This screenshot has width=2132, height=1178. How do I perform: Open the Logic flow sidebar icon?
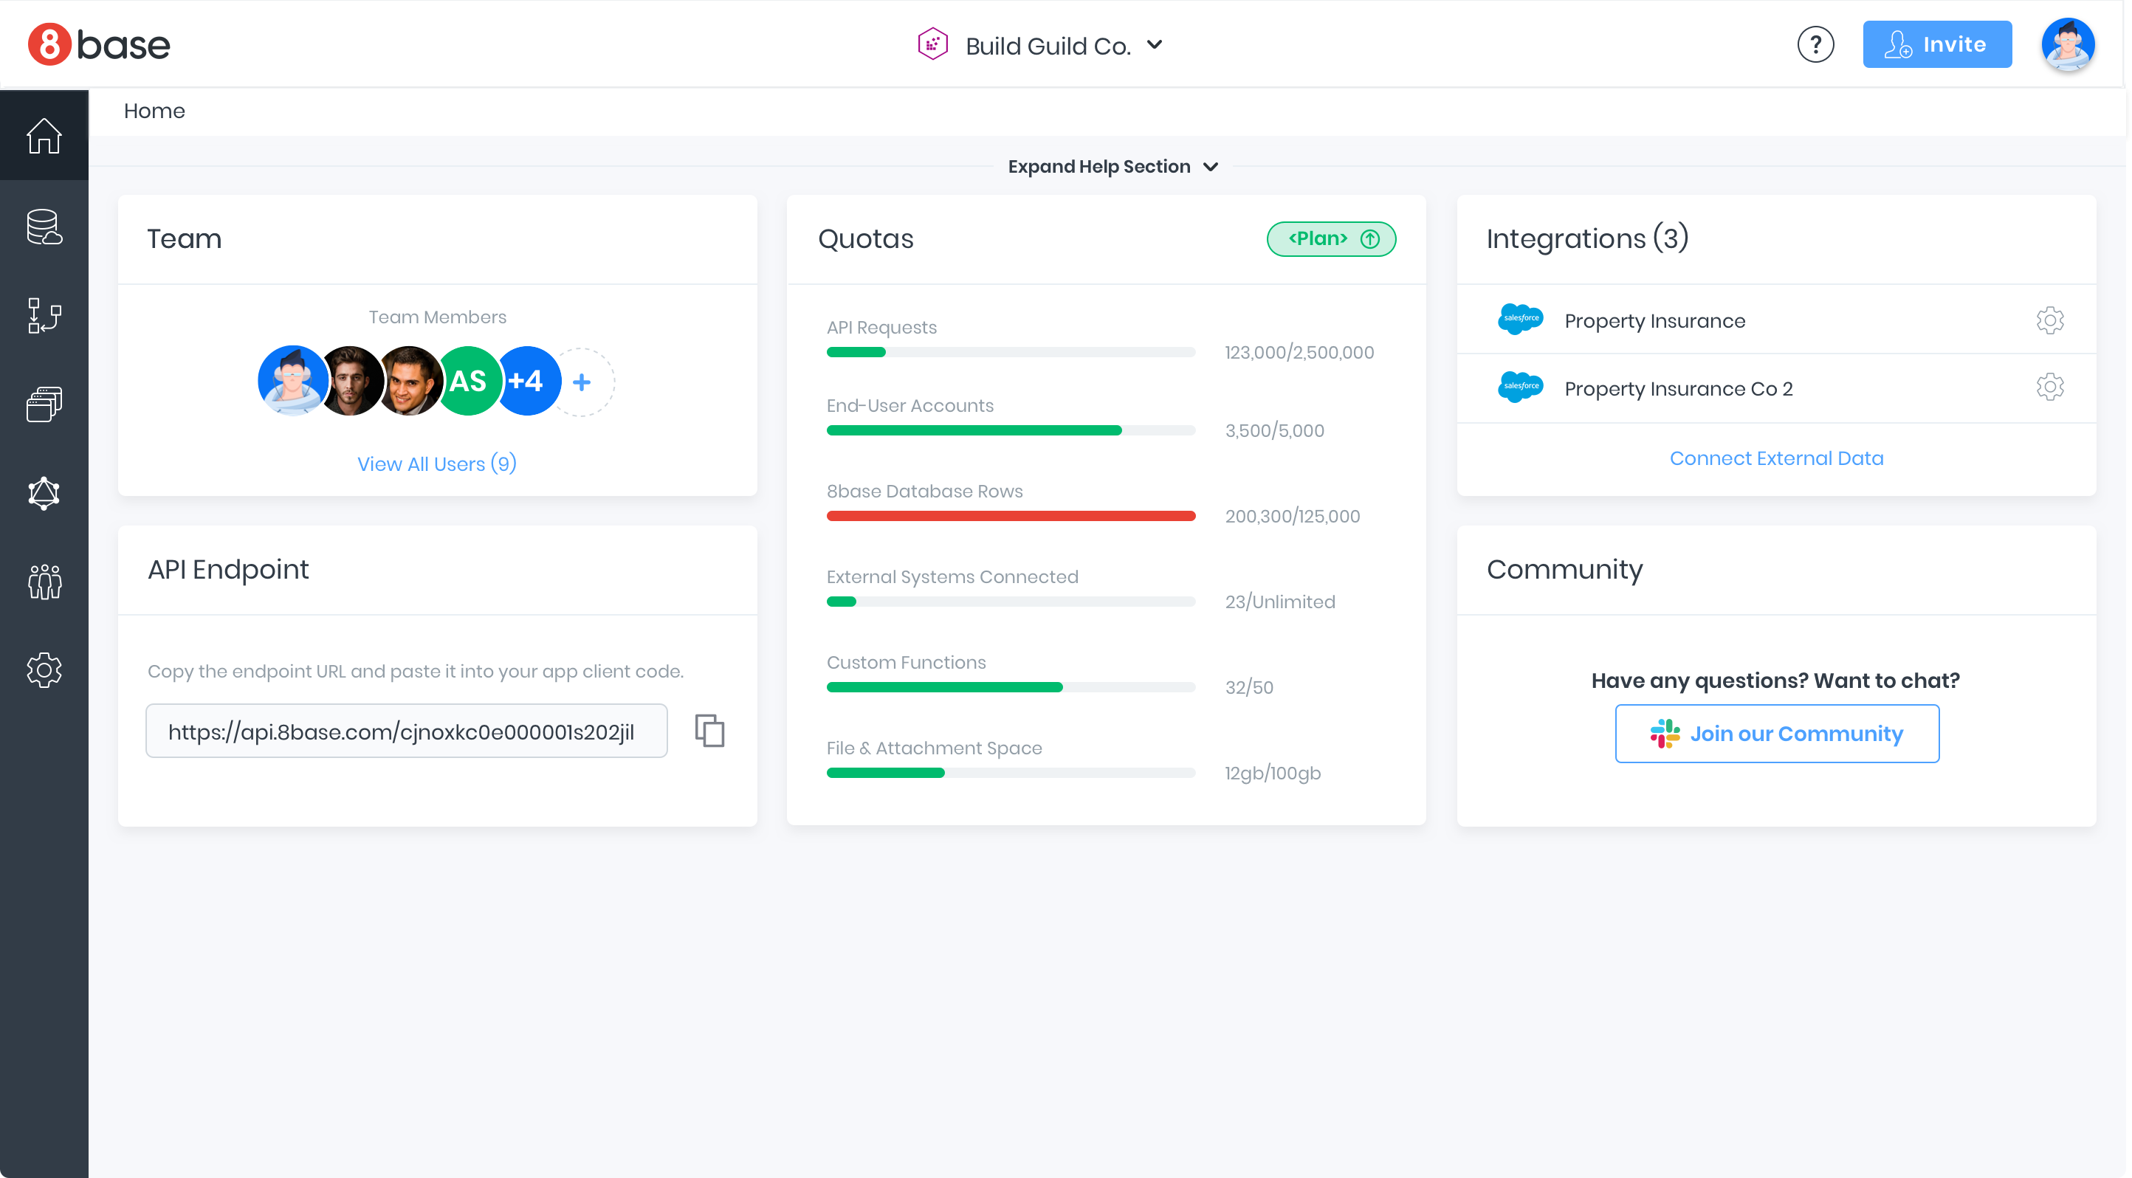click(x=44, y=315)
